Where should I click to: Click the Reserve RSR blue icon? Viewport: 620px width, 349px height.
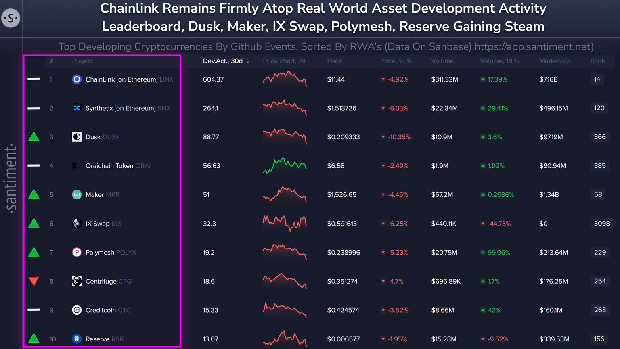pos(77,339)
